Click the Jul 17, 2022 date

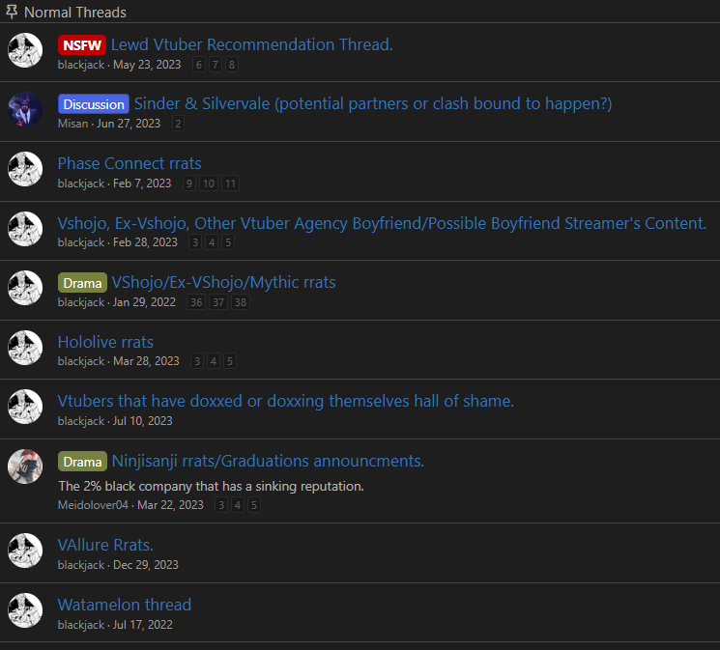coord(143,625)
